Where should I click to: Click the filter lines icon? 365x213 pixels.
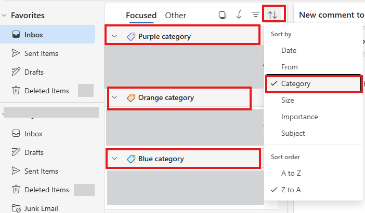[256, 15]
